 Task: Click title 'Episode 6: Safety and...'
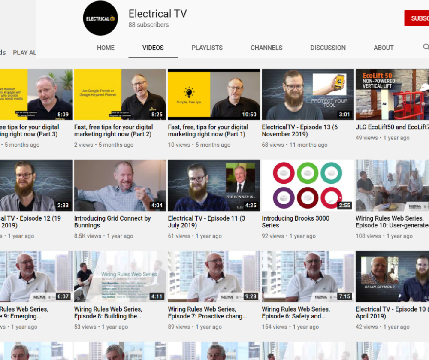296,313
